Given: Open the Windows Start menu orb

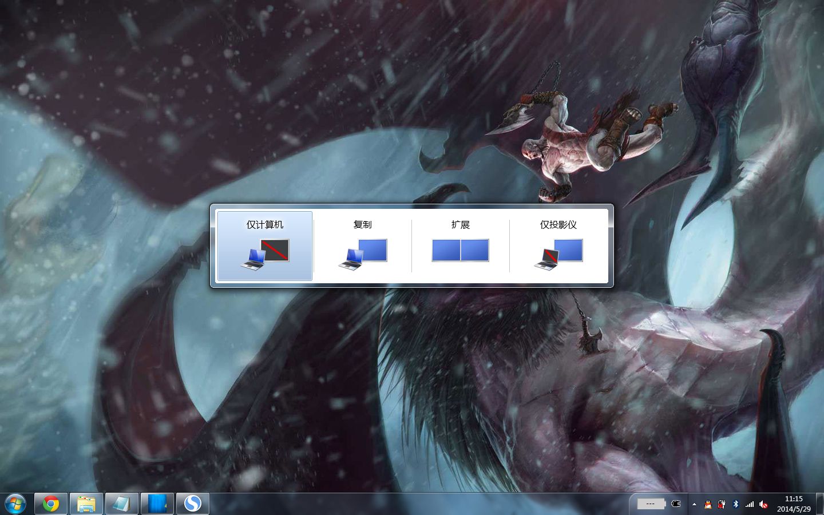Looking at the screenshot, I should 15,504.
